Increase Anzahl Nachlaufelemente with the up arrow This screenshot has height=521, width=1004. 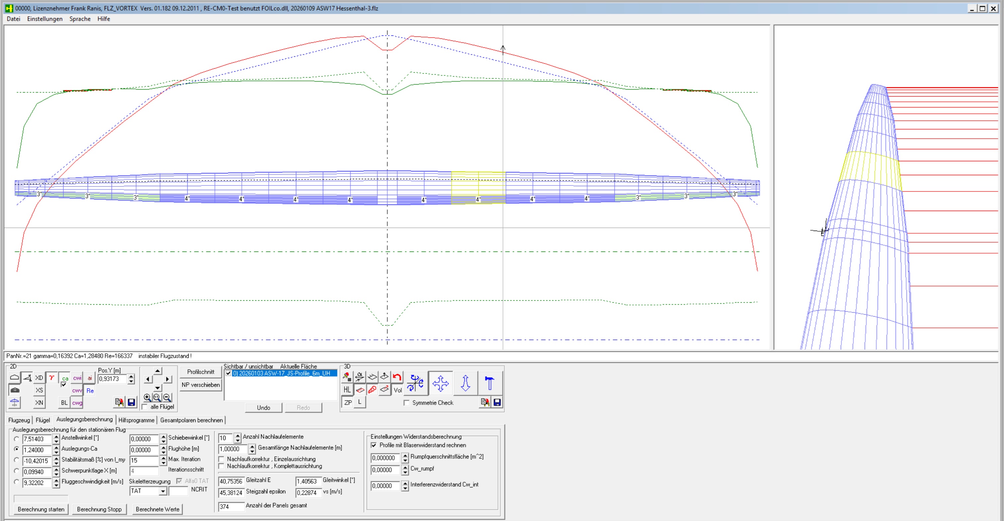(237, 435)
